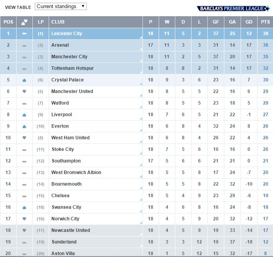Image resolution: width=273 pixels, height=257 pixels.
Task: Open the Current standings dropdown
Action: tap(61, 7)
